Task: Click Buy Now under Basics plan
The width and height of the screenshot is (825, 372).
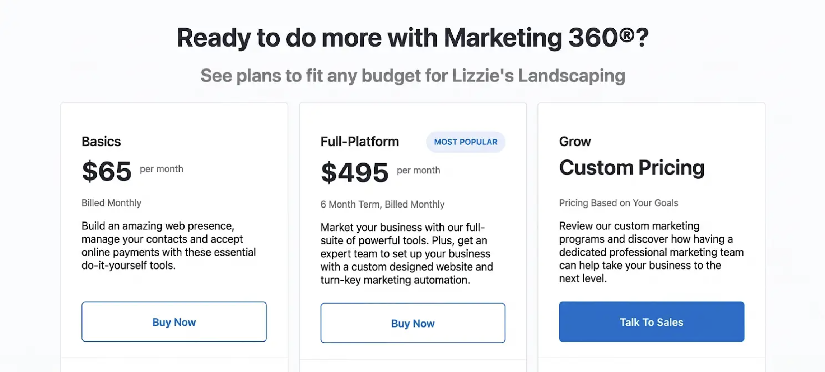Action: pyautogui.click(x=174, y=321)
